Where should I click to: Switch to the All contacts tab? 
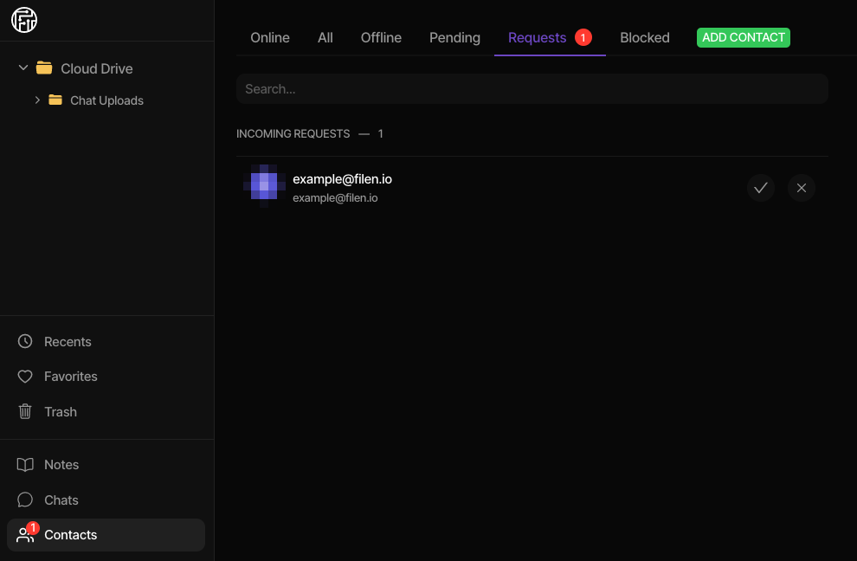click(325, 38)
